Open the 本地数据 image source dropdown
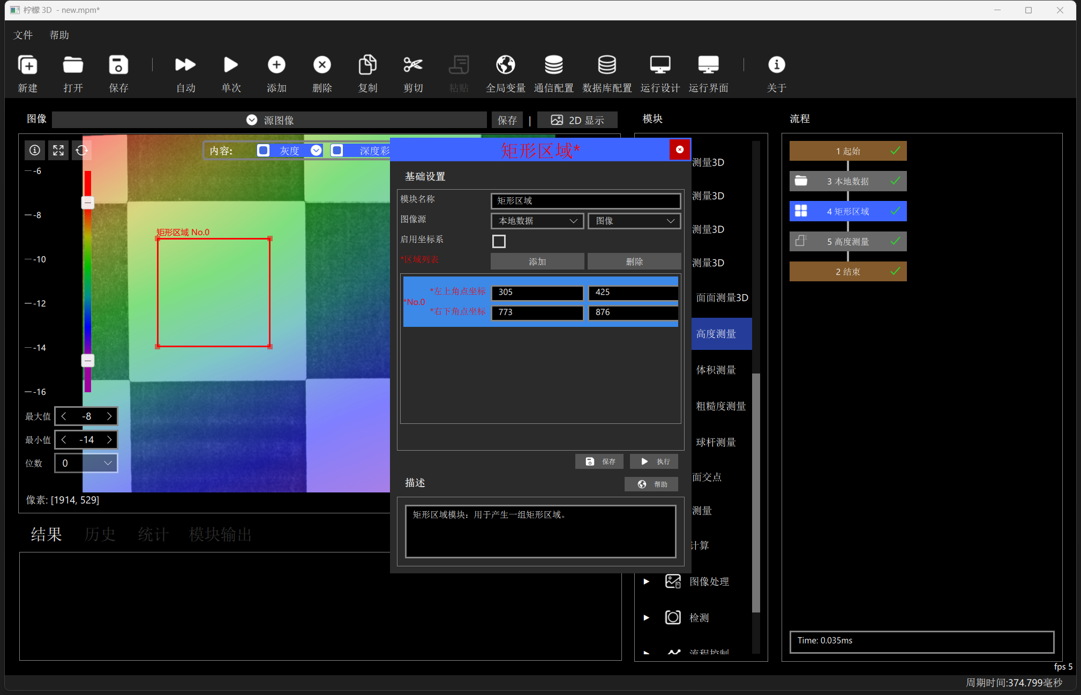This screenshot has width=1081, height=695. [x=537, y=221]
